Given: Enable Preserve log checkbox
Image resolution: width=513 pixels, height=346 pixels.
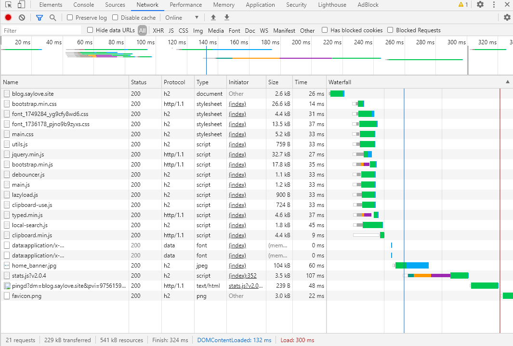Looking at the screenshot, I should [70, 17].
